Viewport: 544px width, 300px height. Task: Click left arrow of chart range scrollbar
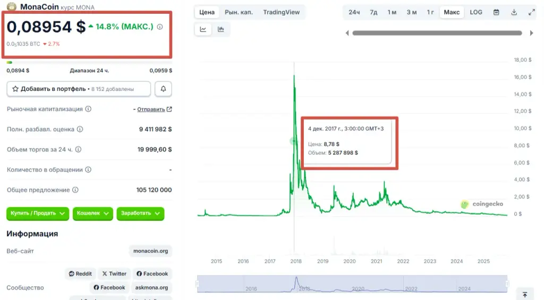tap(347, 33)
